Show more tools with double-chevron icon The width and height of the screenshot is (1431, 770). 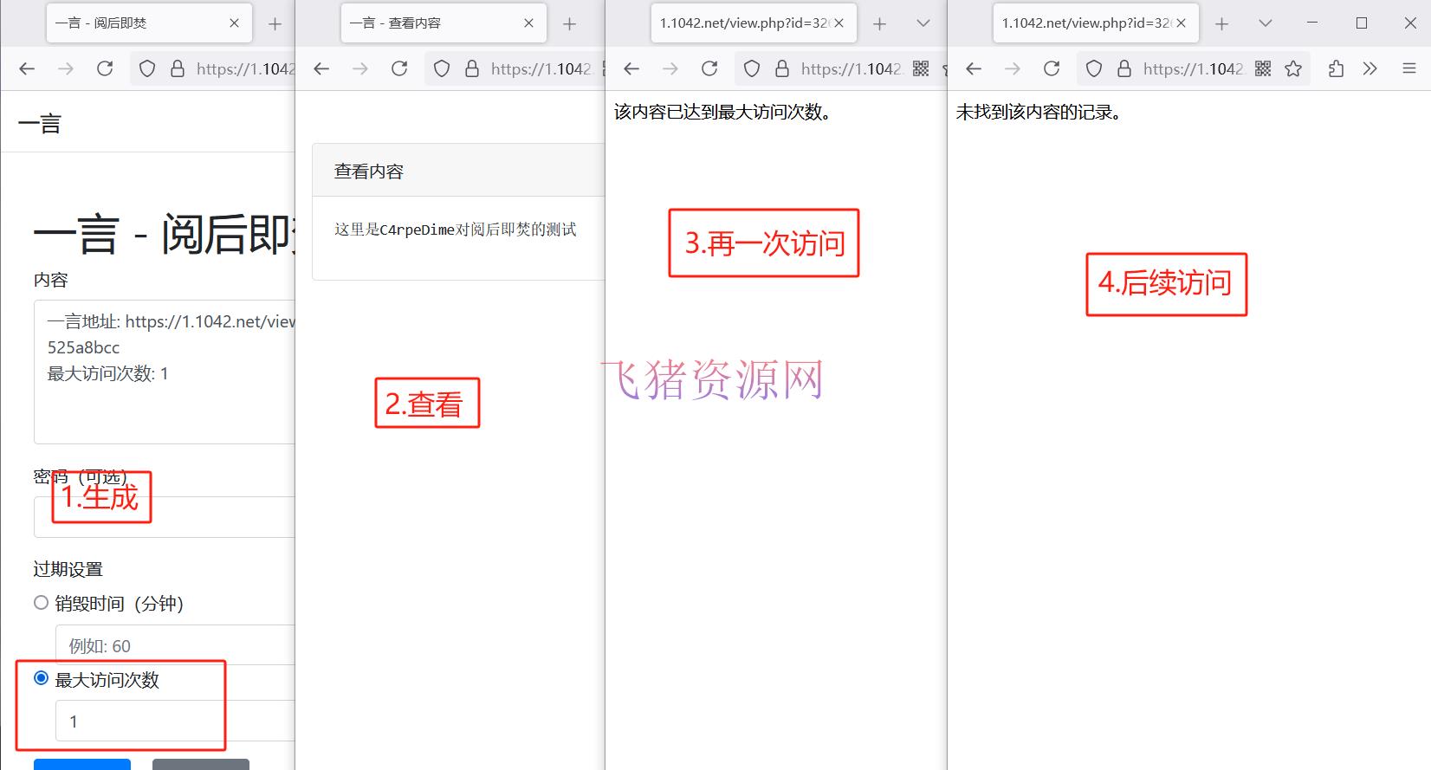(1369, 68)
